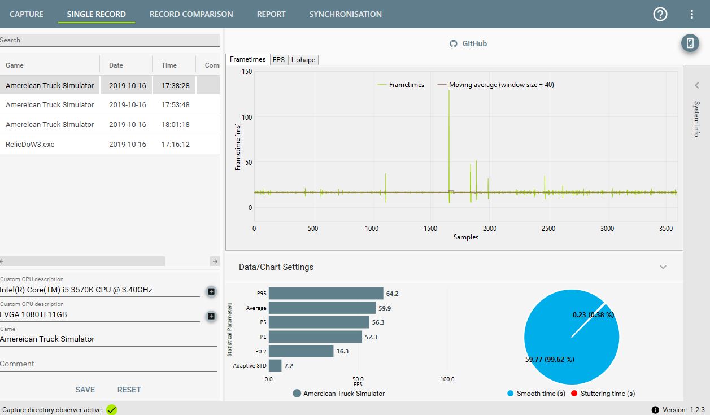Screen dimensions: 710x415
Task: Sort by the Date column header
Action: coord(126,65)
